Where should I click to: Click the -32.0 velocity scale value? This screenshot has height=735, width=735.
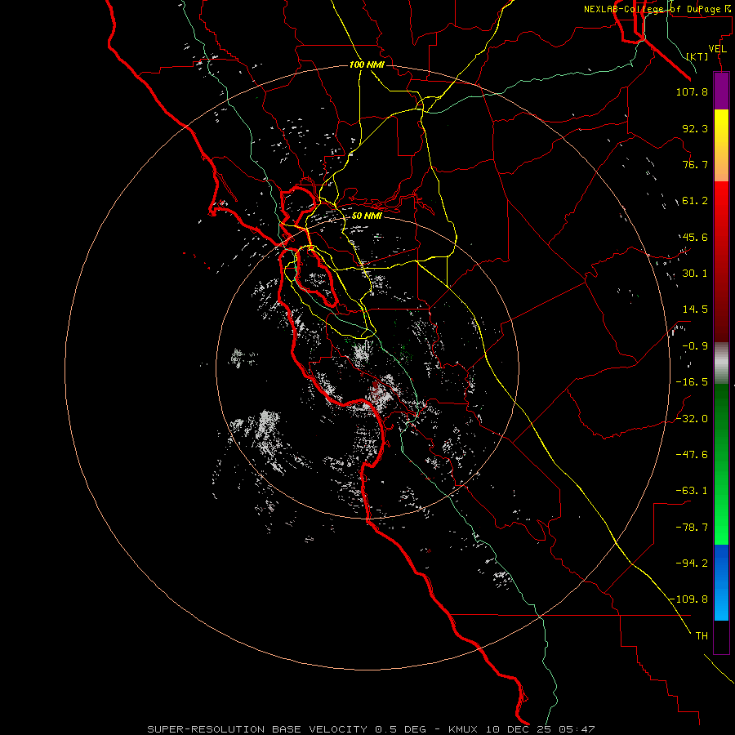pyautogui.click(x=692, y=418)
